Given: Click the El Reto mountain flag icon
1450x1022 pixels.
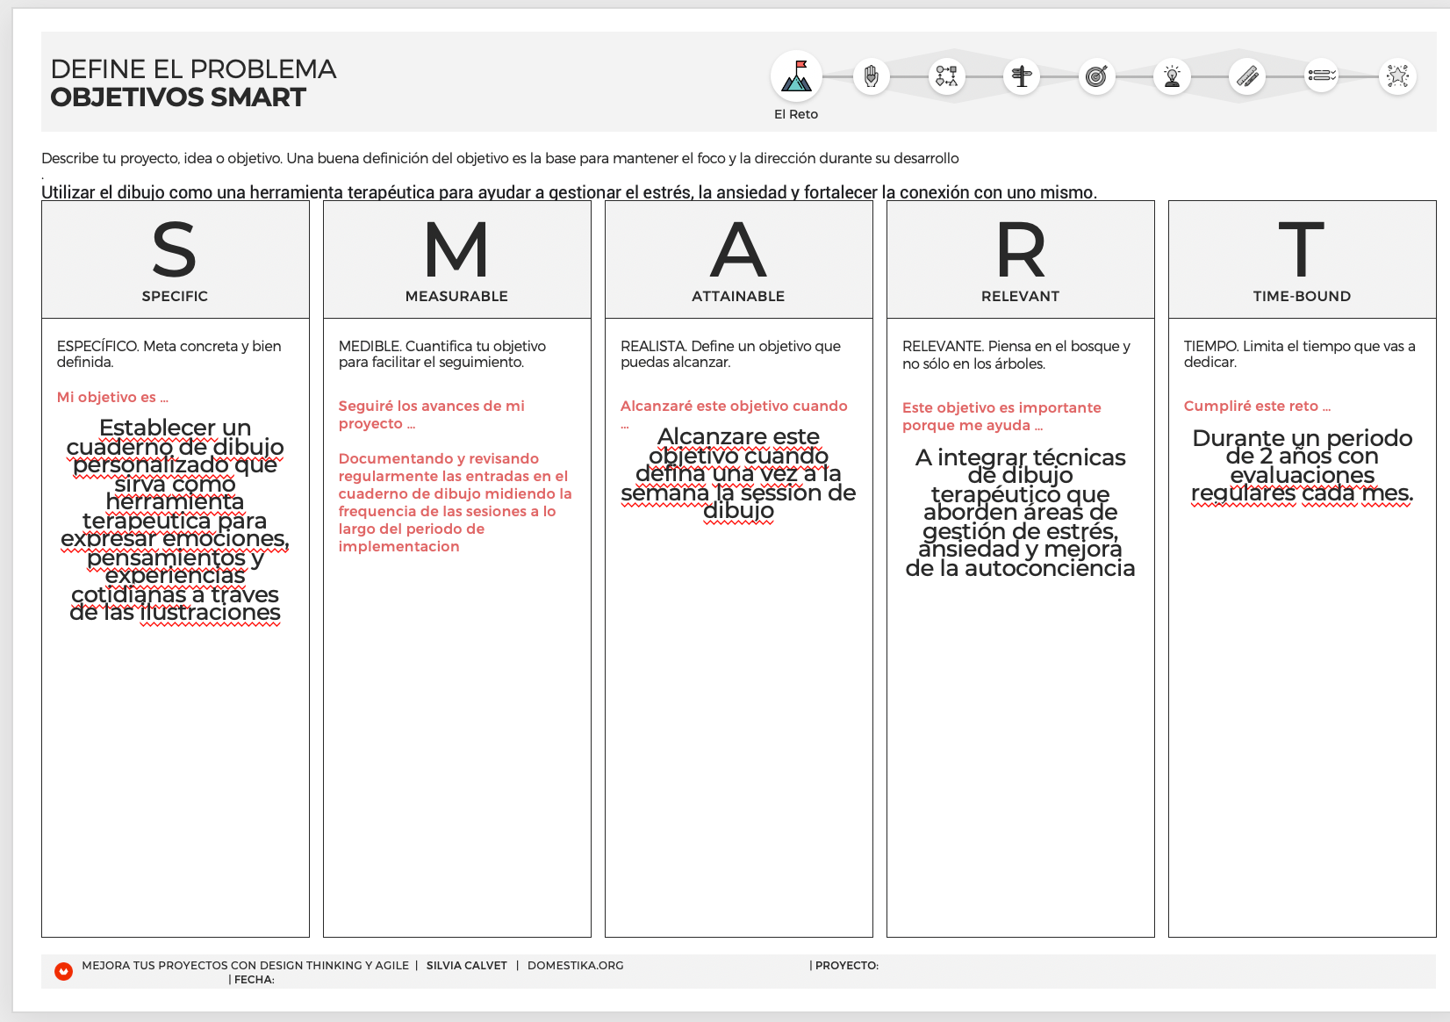Looking at the screenshot, I should [796, 76].
